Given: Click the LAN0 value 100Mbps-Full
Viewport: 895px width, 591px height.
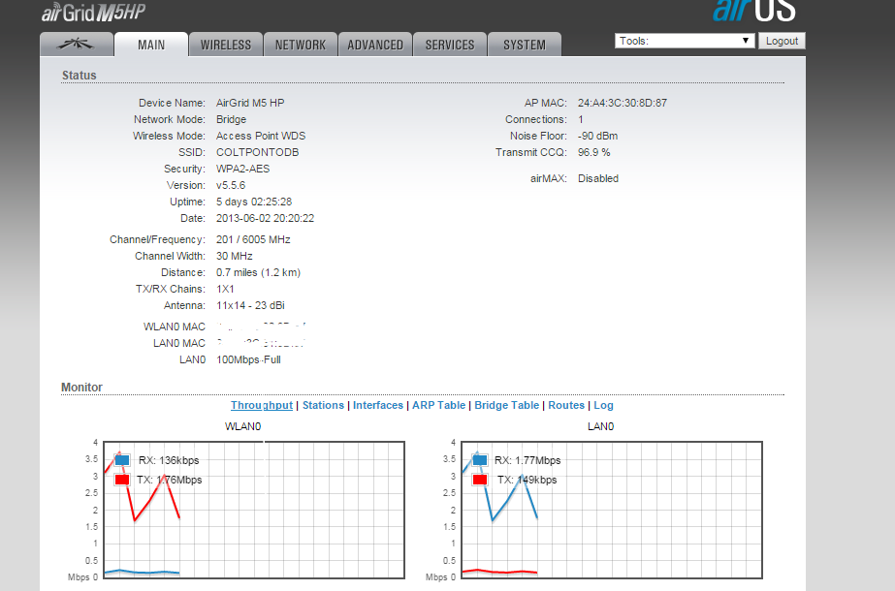Looking at the screenshot, I should click(x=248, y=360).
